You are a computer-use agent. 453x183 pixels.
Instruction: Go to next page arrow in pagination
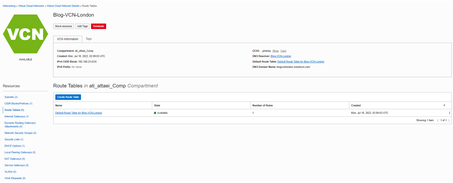(x=449, y=120)
